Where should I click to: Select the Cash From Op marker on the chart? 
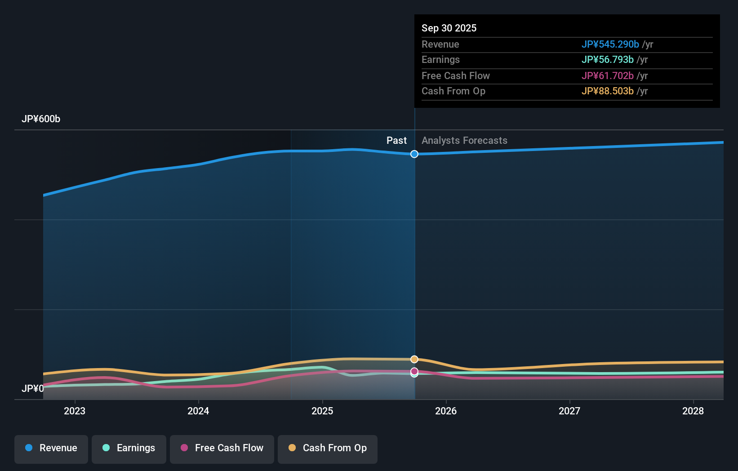point(414,359)
